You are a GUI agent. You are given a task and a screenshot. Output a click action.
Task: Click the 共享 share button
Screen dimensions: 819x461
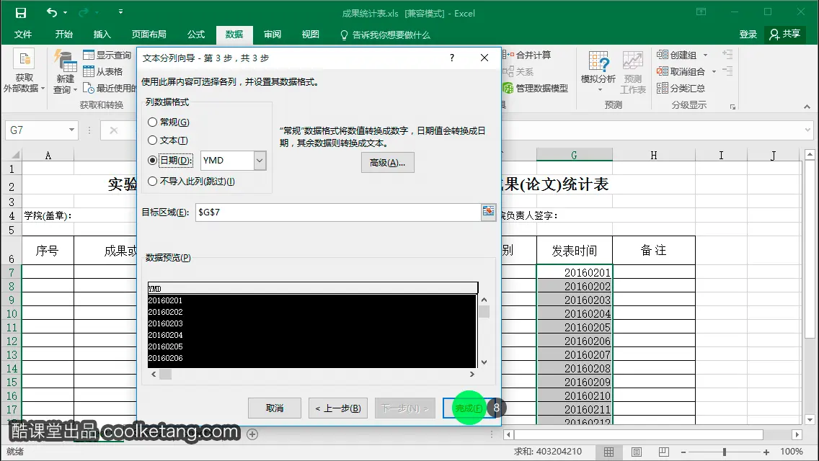tap(784, 35)
